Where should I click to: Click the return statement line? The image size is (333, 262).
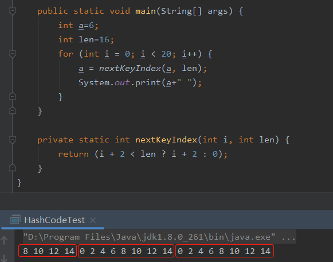[143, 154]
